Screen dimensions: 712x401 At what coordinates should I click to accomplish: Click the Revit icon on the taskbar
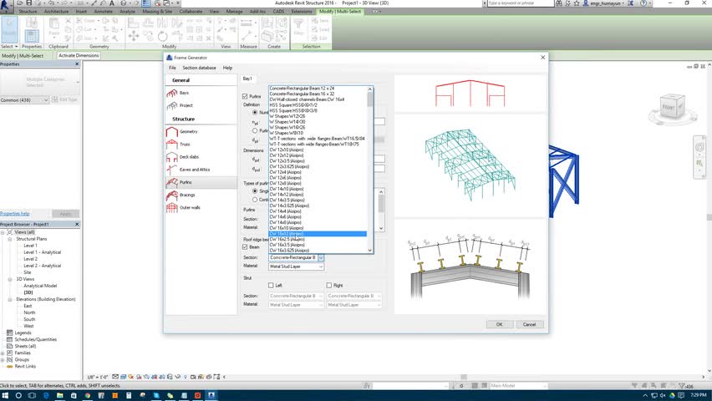(x=211, y=395)
